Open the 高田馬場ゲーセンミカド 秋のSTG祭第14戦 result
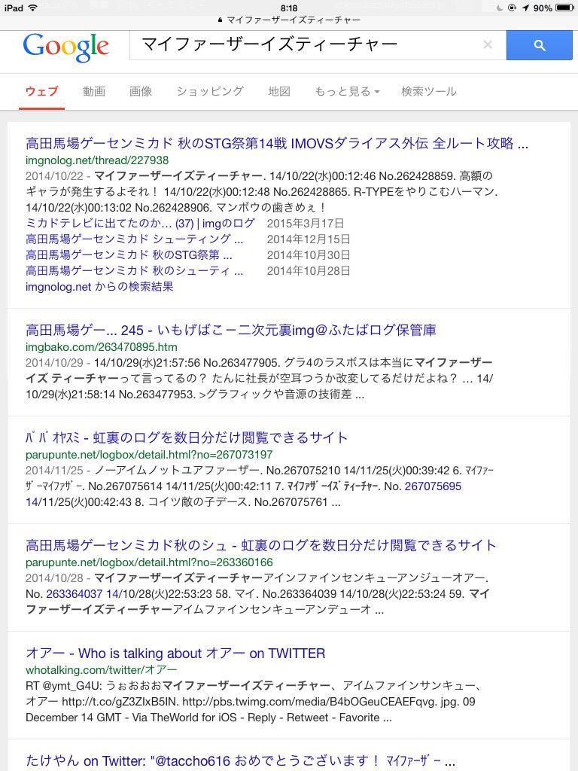The width and height of the screenshot is (578, 771). click(277, 143)
